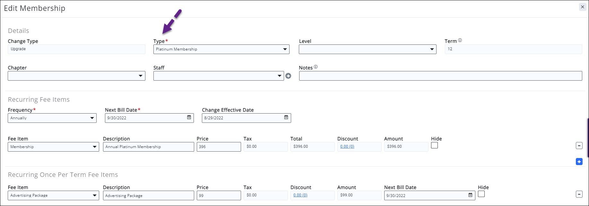Click the Advertising Package discount link
The image size is (589, 206).
[300, 195]
